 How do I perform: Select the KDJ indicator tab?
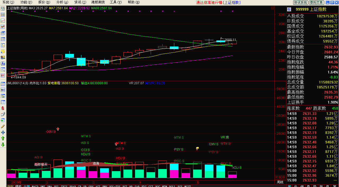(144, 185)
